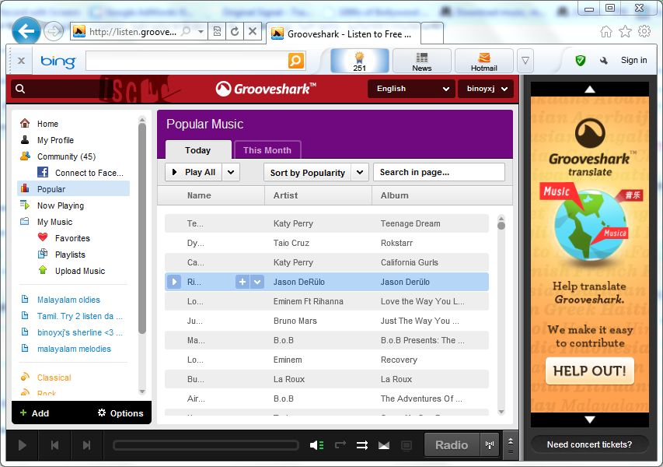The image size is (663, 467).
Task: Open the News toolbar button
Action: [421, 61]
